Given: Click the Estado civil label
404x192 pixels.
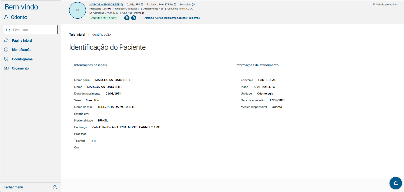Looking at the screenshot, I should [82, 114].
